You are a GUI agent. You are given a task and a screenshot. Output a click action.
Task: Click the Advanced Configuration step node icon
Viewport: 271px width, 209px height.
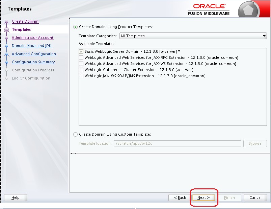point(6,54)
